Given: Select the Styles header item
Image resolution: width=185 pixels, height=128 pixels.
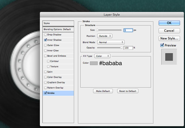Looking at the screenshot, I should (58, 23).
